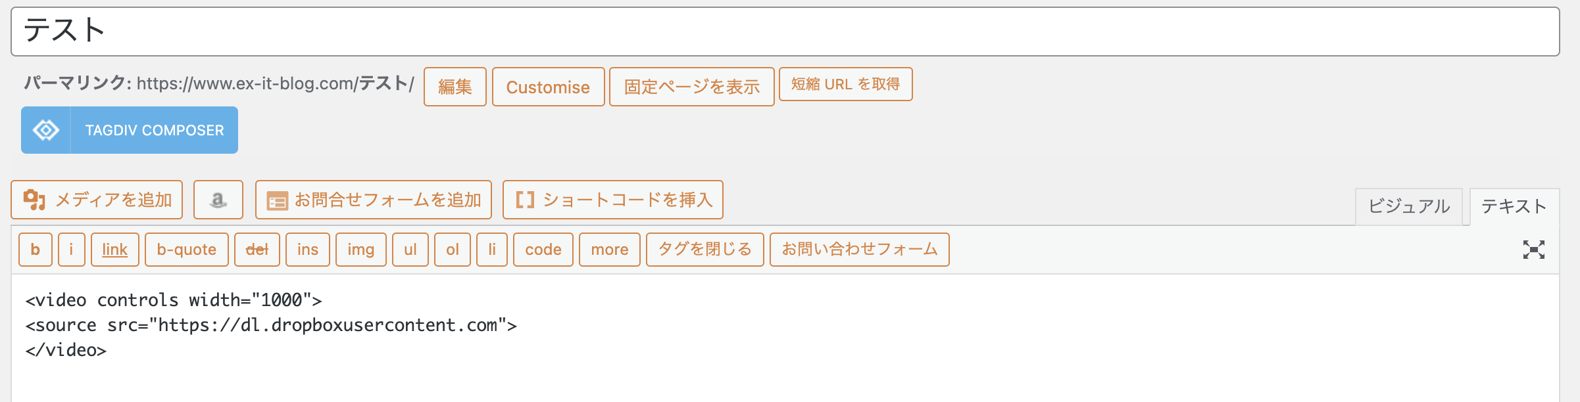The image size is (1580, 402).
Task: Insert the code tag
Action: tap(543, 250)
